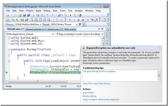Click the first icon on the second toolbar row

(8, 20)
